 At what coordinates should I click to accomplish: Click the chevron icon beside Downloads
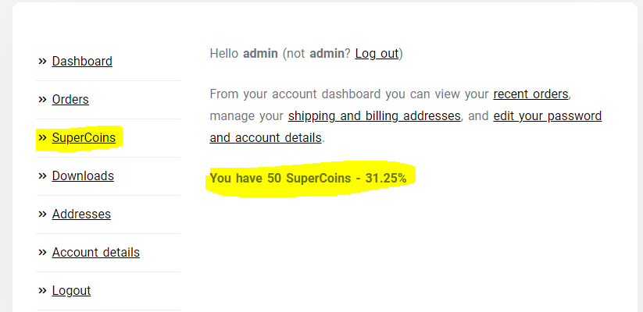coord(42,175)
